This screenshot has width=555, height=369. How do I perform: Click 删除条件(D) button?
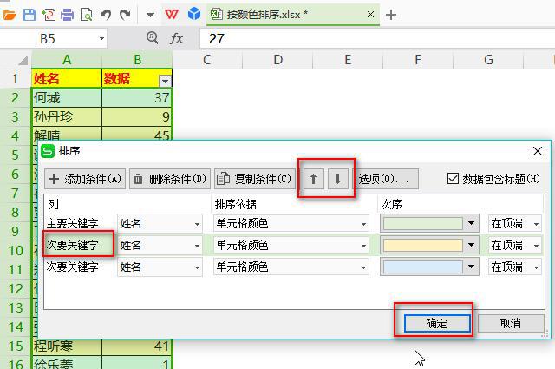(170, 179)
